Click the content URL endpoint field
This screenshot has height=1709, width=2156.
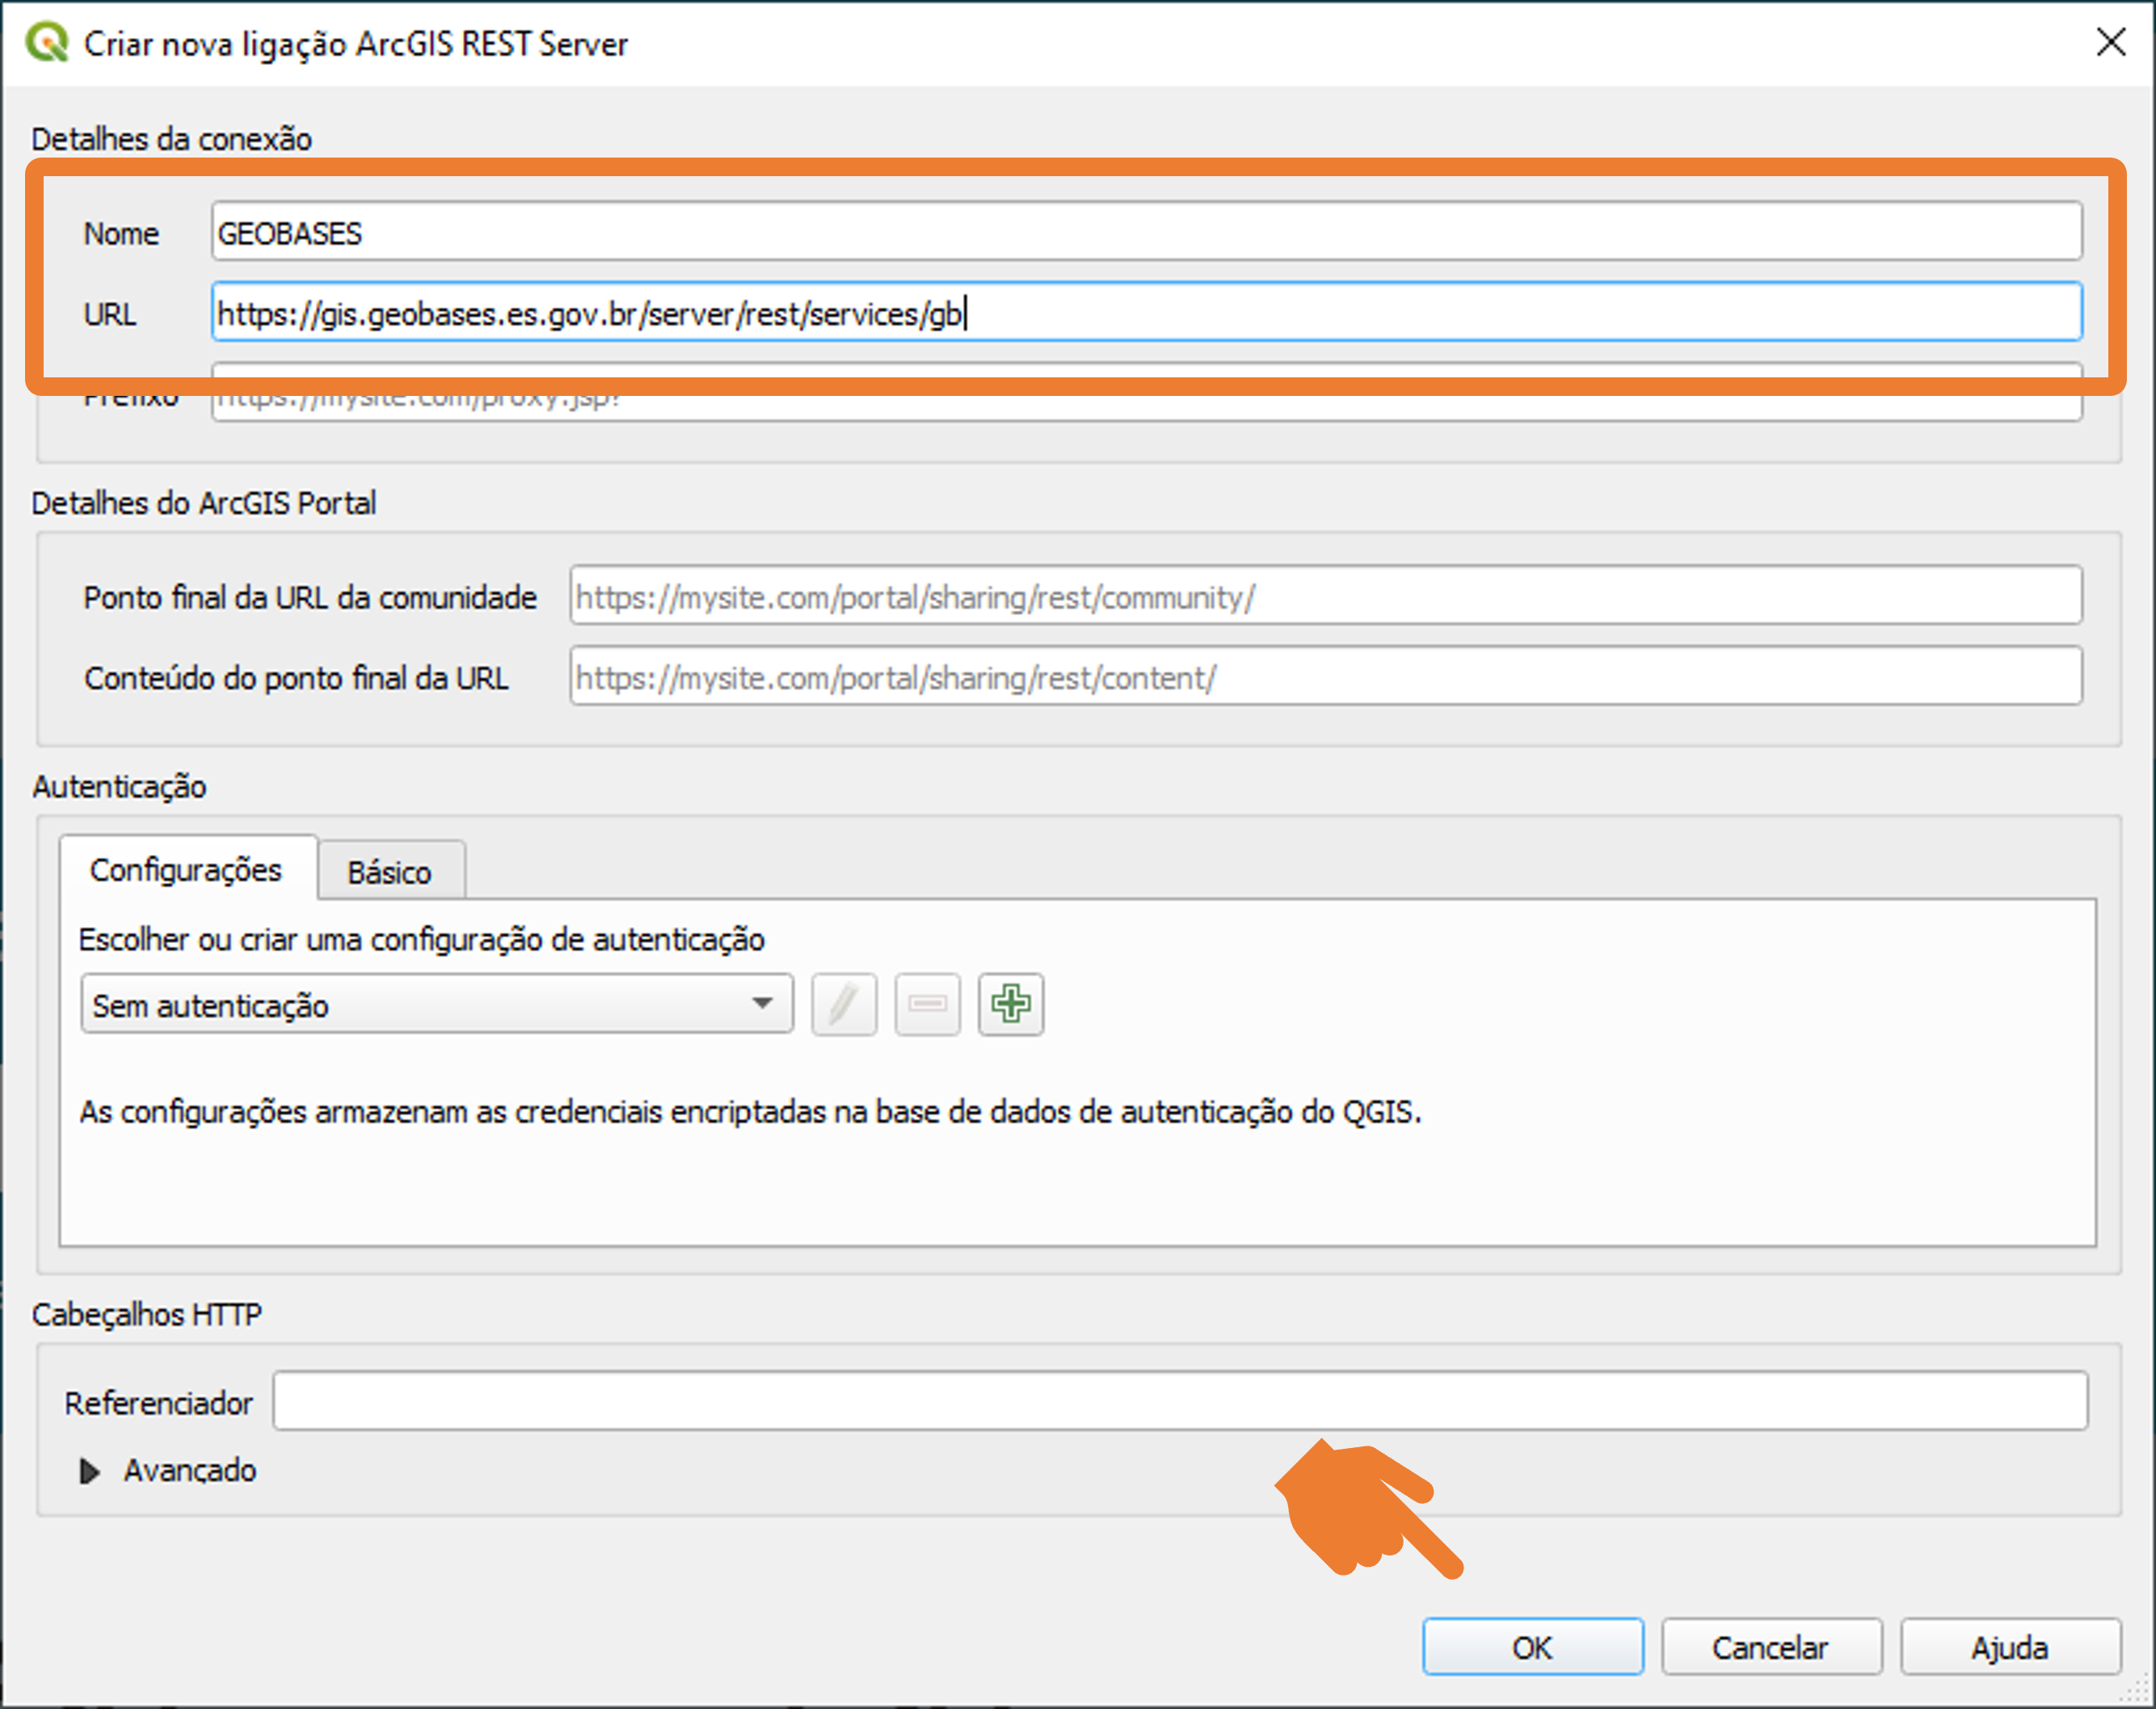pos(1325,678)
